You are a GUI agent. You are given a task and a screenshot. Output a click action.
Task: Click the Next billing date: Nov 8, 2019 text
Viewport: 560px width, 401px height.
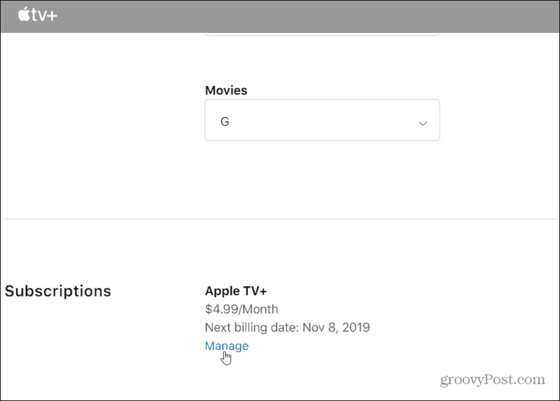click(288, 327)
